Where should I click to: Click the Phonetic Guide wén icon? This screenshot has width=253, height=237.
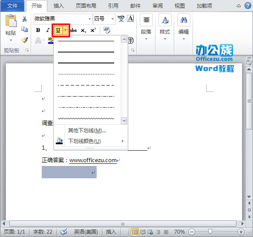click(x=121, y=18)
